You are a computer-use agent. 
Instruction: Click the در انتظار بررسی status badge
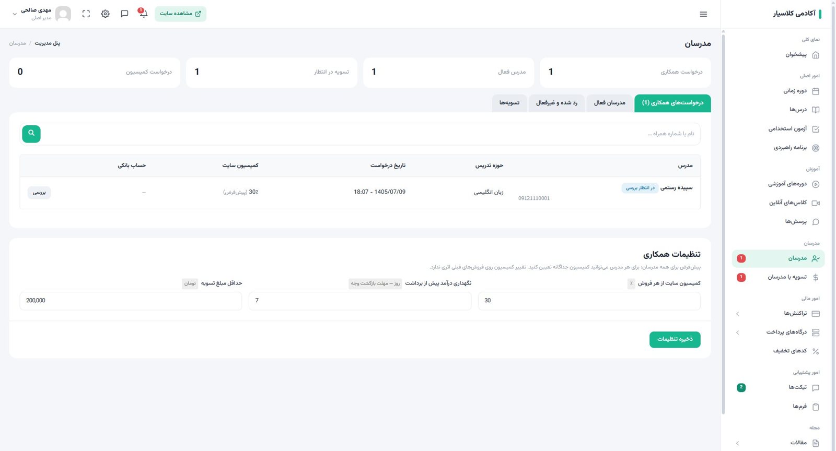click(640, 188)
